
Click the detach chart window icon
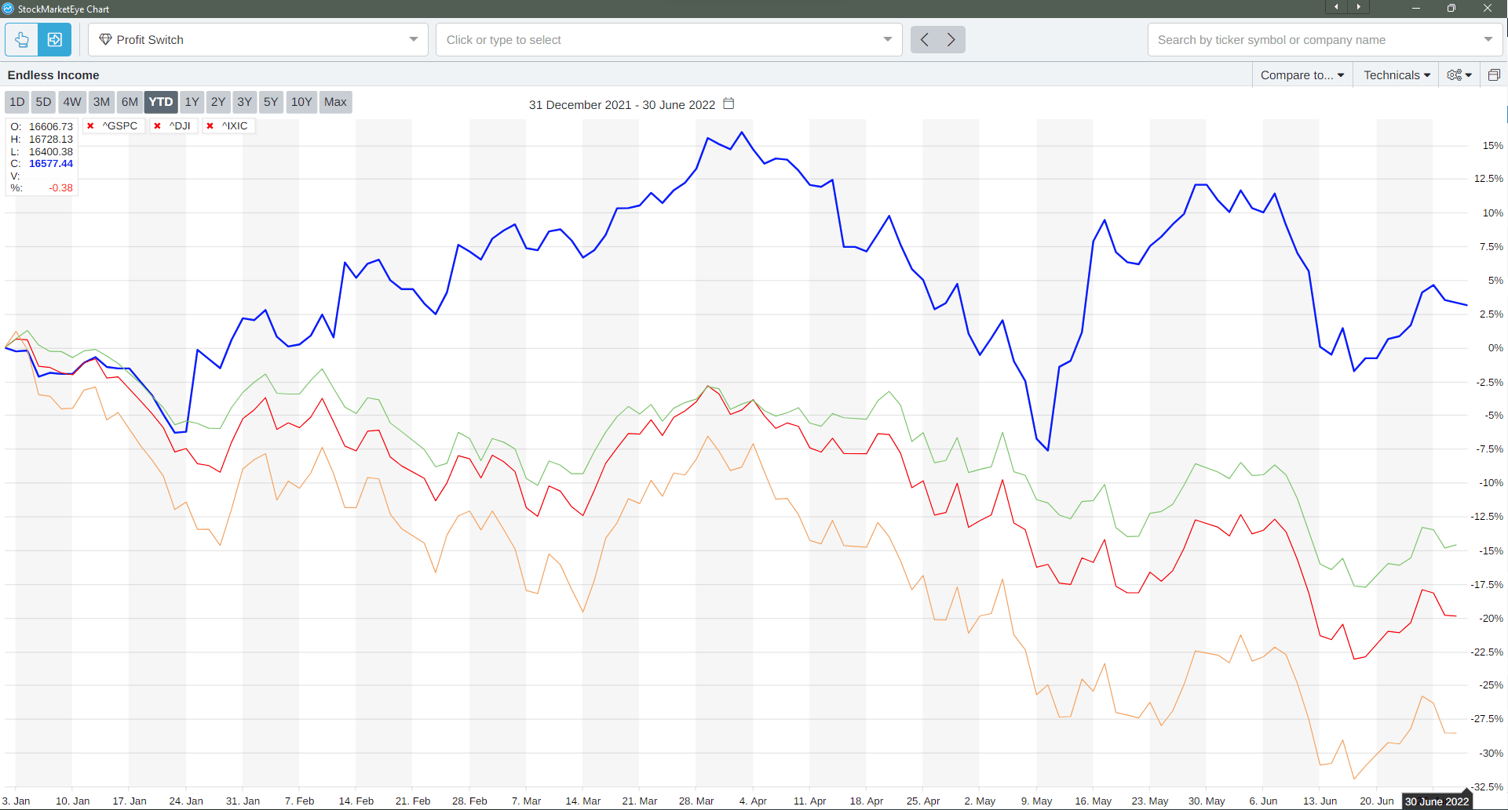pos(1493,75)
